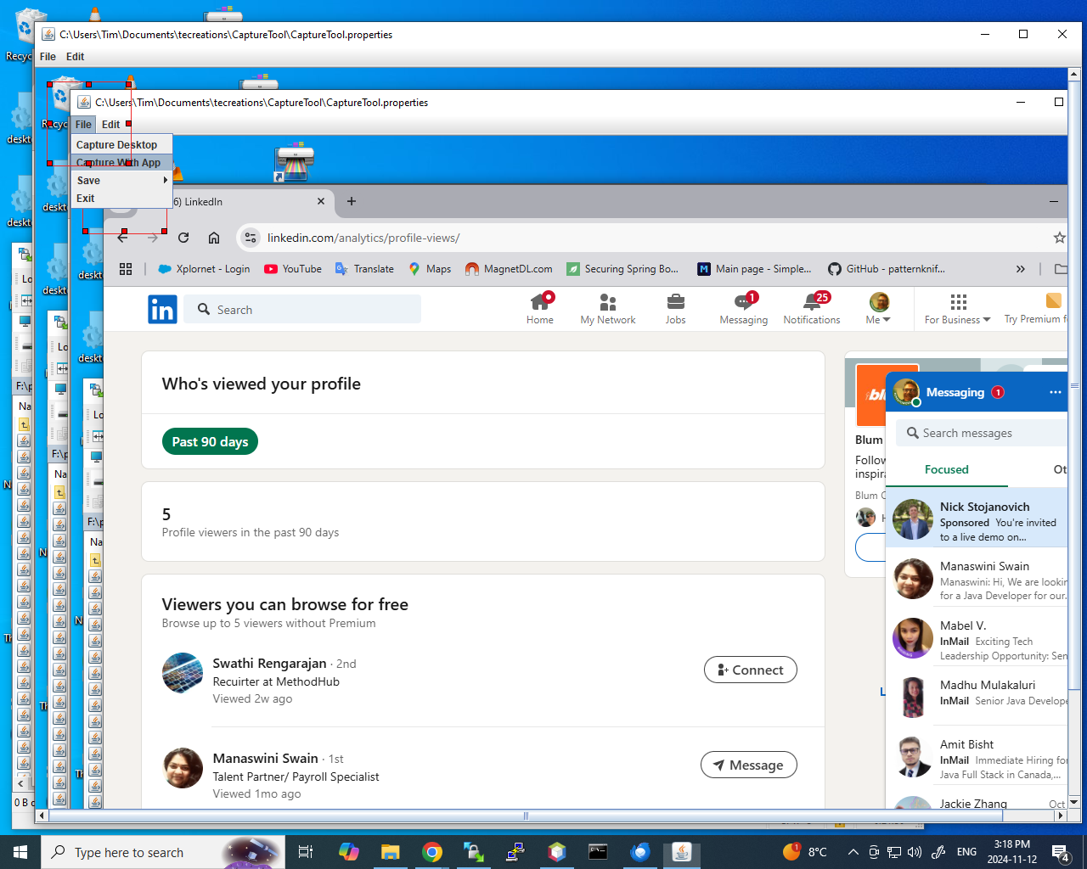Screen dimensions: 1087x869
Task: Open GitHub - patternknif... bookmark
Action: click(886, 269)
